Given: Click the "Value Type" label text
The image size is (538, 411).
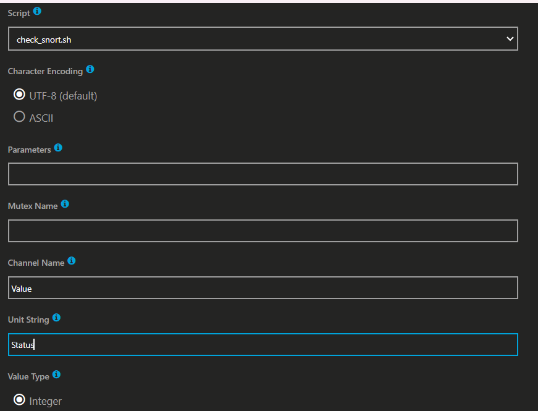Looking at the screenshot, I should point(28,376).
